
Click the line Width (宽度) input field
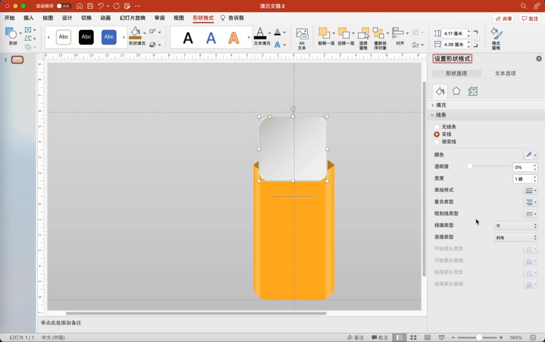pos(522,179)
